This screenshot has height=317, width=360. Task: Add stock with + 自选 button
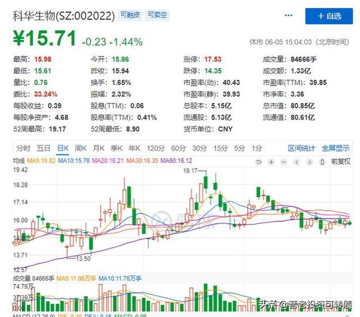(328, 16)
